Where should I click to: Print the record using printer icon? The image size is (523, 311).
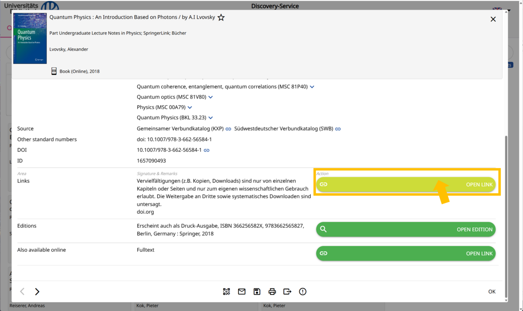[272, 291]
